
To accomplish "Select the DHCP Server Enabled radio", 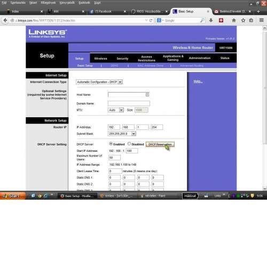I will click(x=111, y=144).
